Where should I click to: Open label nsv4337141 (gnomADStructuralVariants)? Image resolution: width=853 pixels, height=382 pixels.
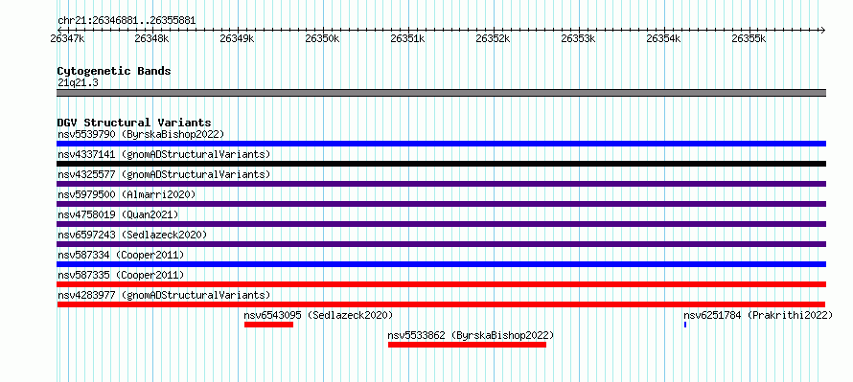click(164, 154)
